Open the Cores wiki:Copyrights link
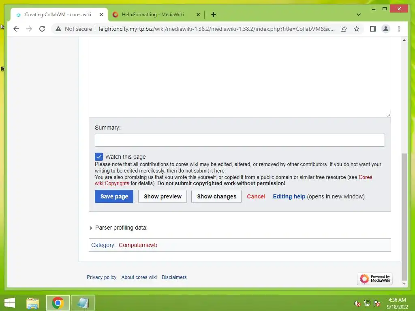The width and height of the screenshot is (415, 311). 233,180
